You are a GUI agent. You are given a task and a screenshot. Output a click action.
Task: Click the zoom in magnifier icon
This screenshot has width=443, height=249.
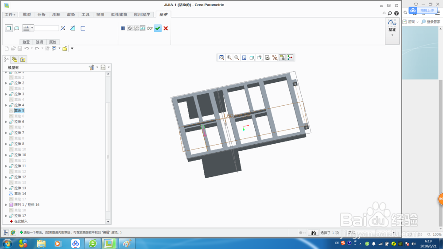[229, 57]
